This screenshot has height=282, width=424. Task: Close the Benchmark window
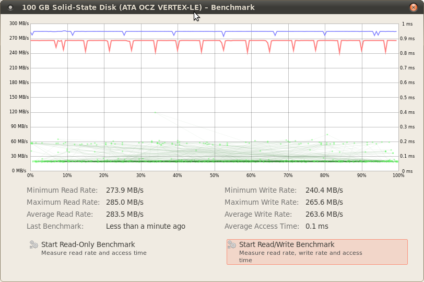(x=413, y=7)
